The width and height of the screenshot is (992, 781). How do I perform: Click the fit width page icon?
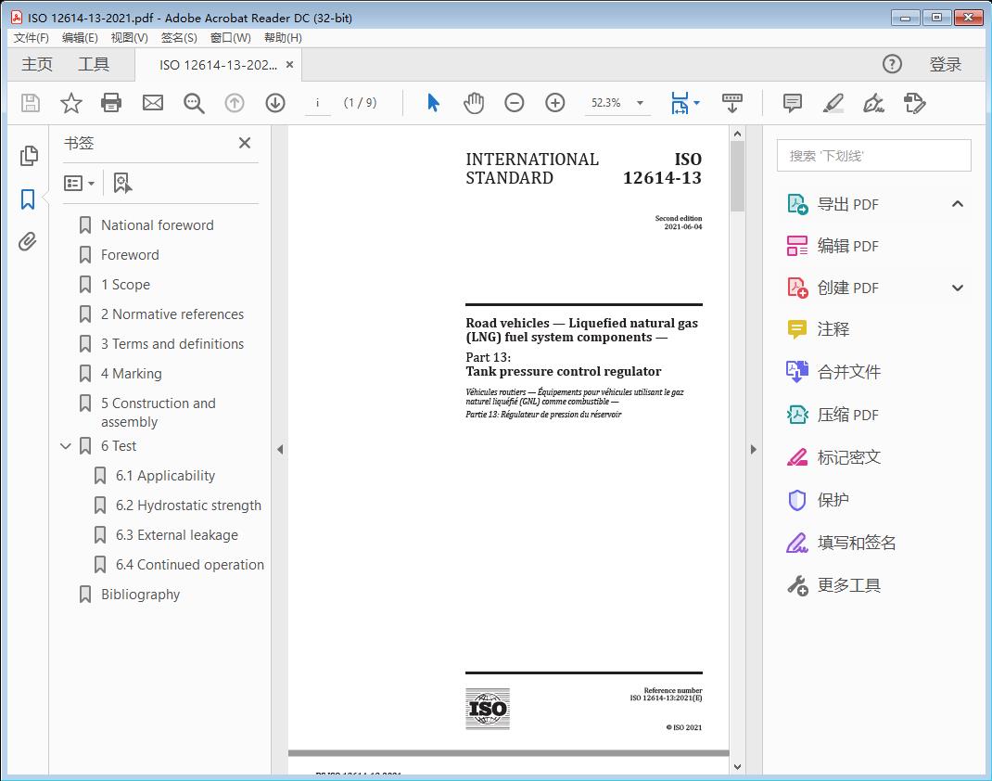click(x=680, y=103)
